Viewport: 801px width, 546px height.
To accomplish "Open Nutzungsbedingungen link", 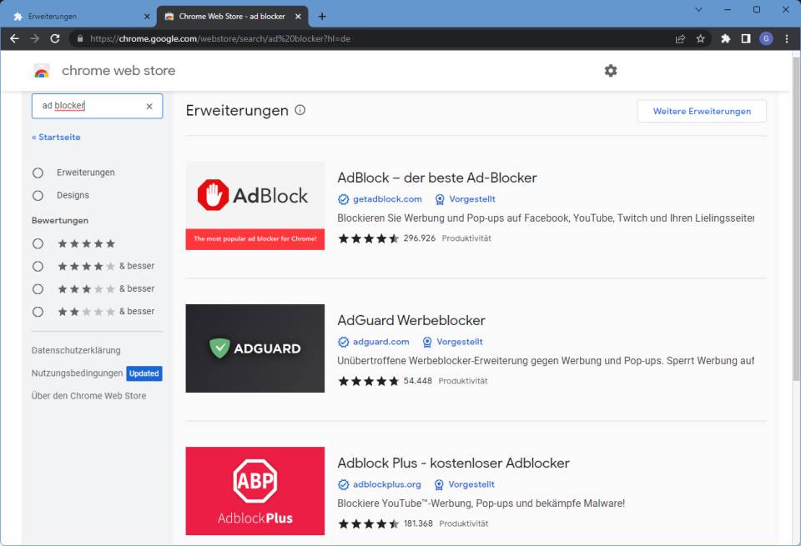I will pos(77,373).
